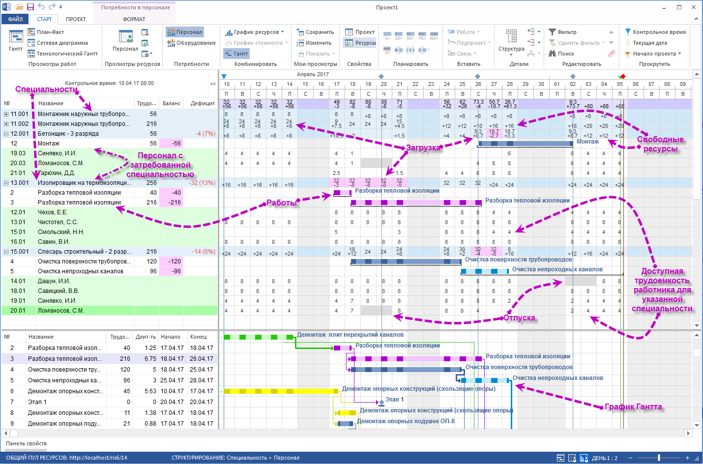703x464 pixels.
Task: Expand row 11.002 Монтажник наружных трубопро...
Action: coord(6,124)
